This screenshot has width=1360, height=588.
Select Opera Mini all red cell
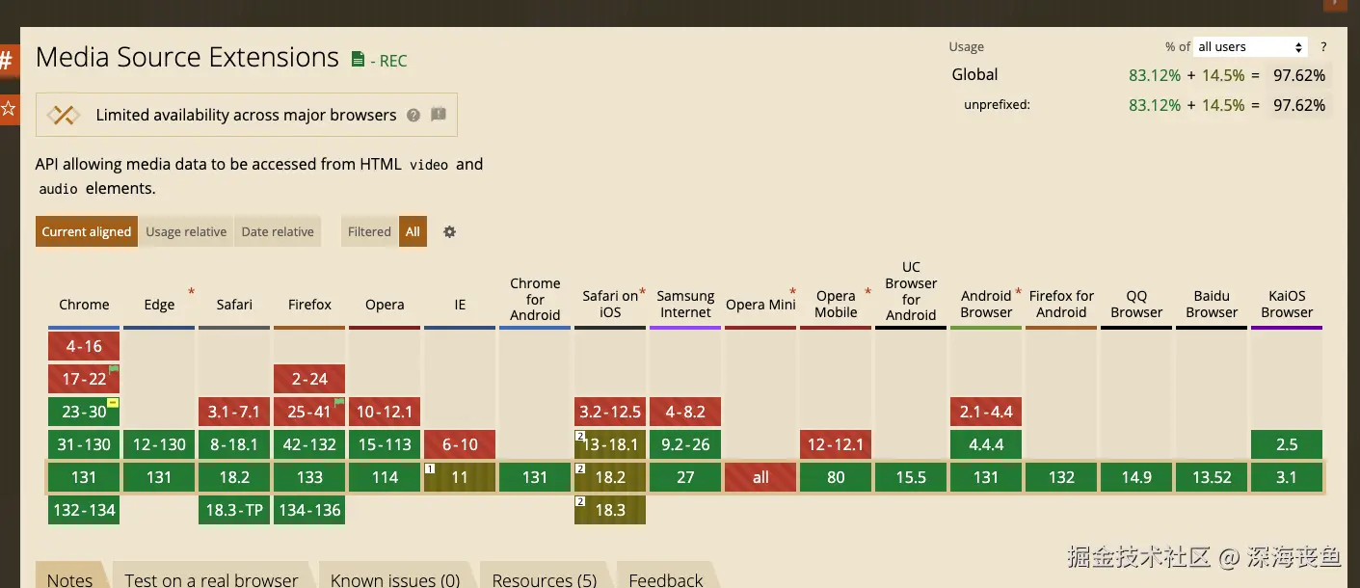coord(760,477)
